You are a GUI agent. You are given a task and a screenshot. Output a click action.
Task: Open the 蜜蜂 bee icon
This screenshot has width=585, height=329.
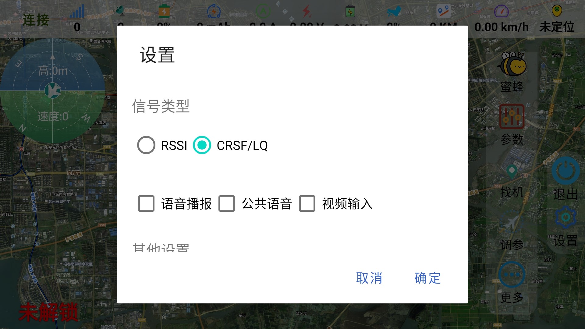pyautogui.click(x=512, y=65)
